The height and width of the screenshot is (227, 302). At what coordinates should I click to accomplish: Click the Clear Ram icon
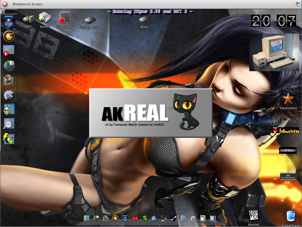64,18
